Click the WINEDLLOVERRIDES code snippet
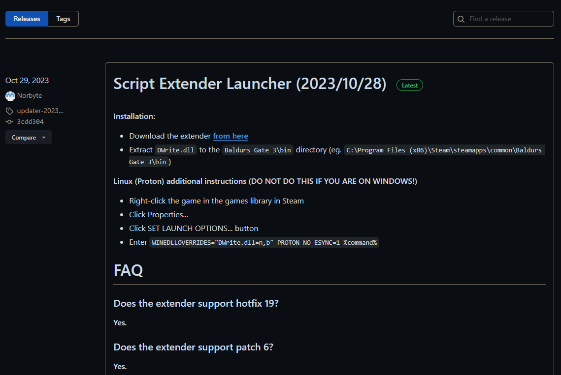The height and width of the screenshot is (375, 561). click(264, 242)
